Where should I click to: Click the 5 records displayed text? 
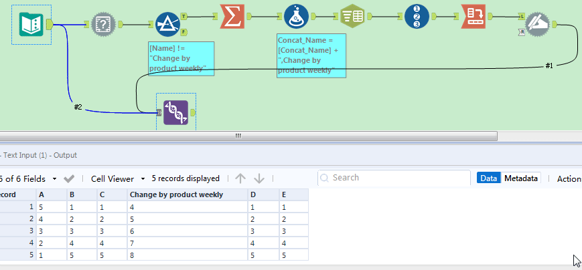[x=186, y=178]
